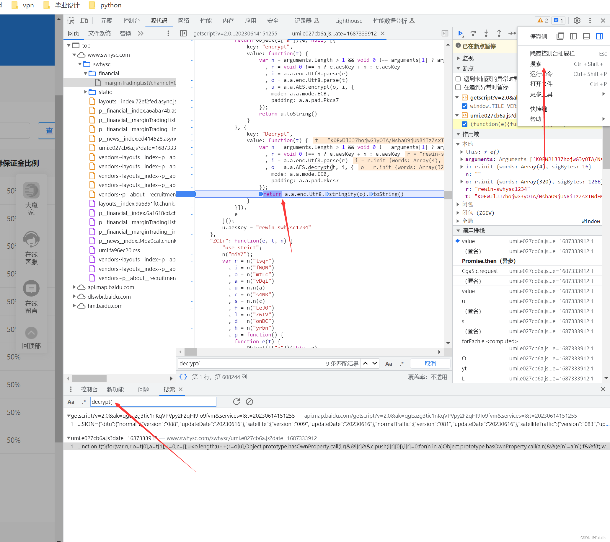Expand api.map.baidu.com domain
Image resolution: width=610 pixels, height=542 pixels.
(x=74, y=287)
